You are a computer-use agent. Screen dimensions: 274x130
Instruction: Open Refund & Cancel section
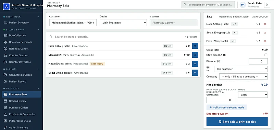point(22,49)
